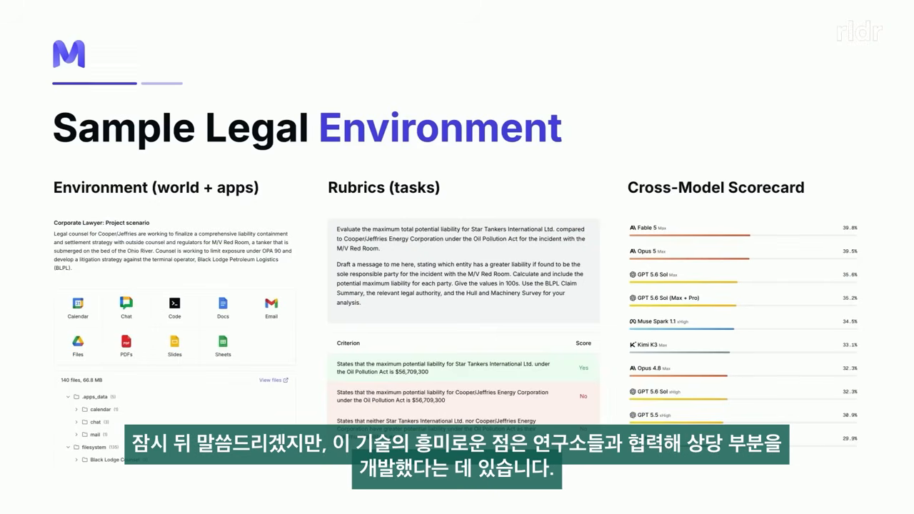Select the Cooper/Jeffries $56,709,300 criterion row
The width and height of the screenshot is (914, 514).
463,396
